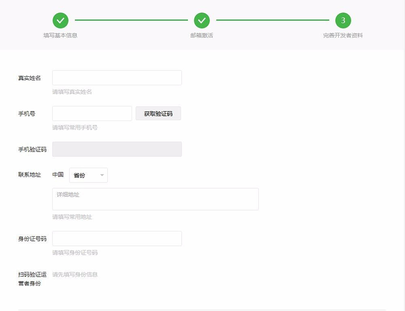Click the hint 请填写真实姓名

pyautogui.click(x=72, y=92)
